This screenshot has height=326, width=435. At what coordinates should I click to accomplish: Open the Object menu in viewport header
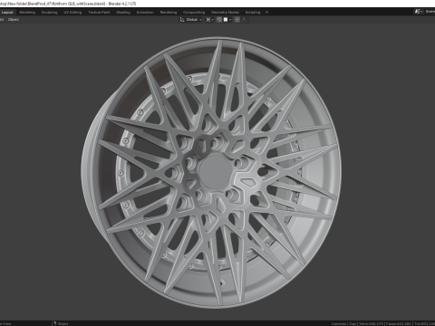click(14, 20)
